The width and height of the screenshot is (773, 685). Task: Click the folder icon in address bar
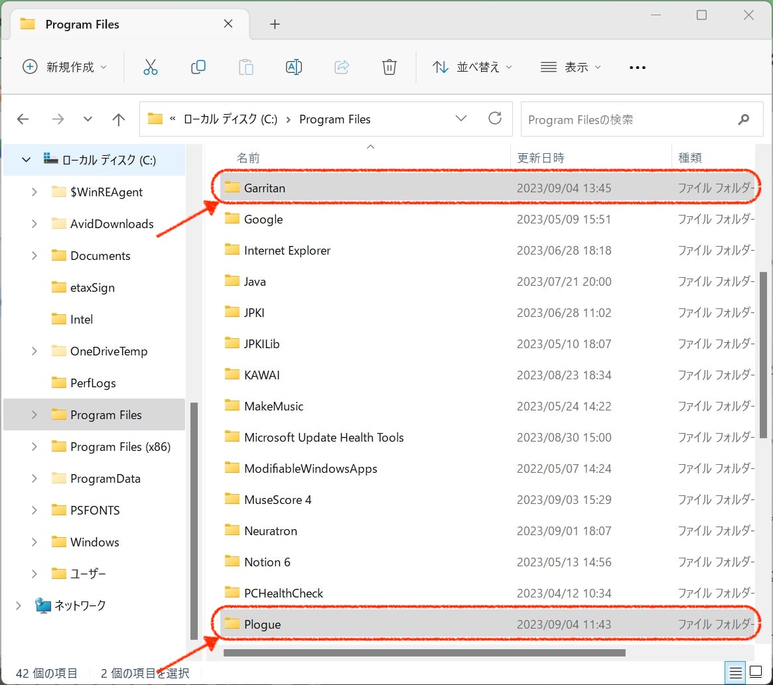tap(155, 119)
